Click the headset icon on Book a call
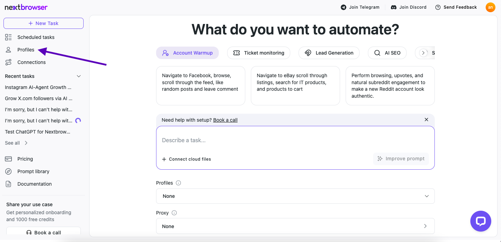501x242 pixels. pyautogui.click(x=29, y=233)
